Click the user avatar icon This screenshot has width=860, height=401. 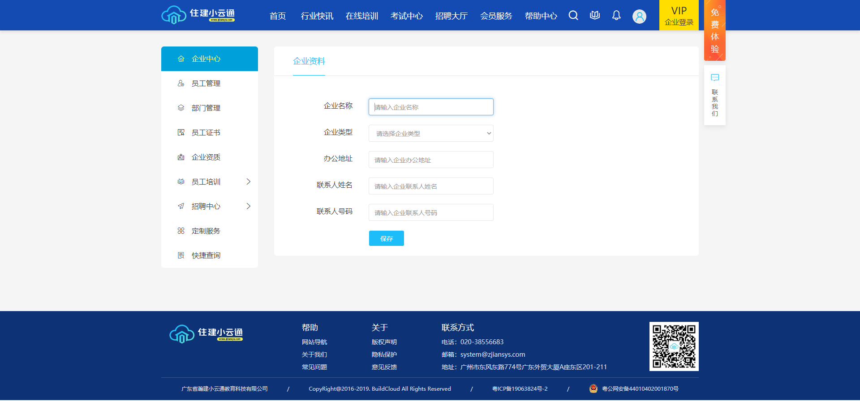pos(639,17)
